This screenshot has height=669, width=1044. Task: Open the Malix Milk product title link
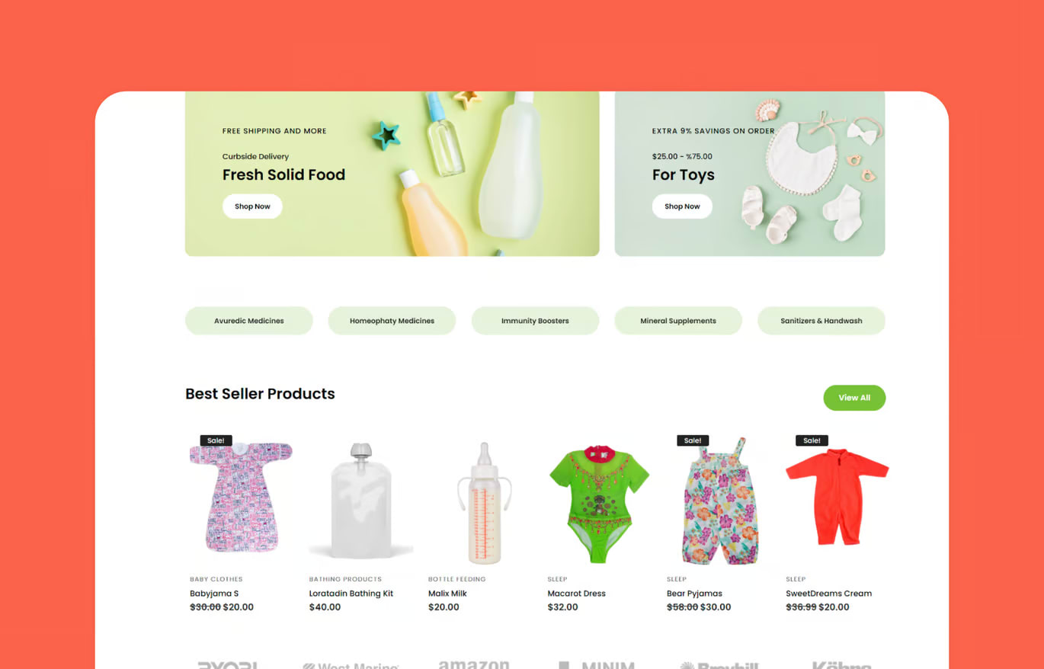coord(447,594)
